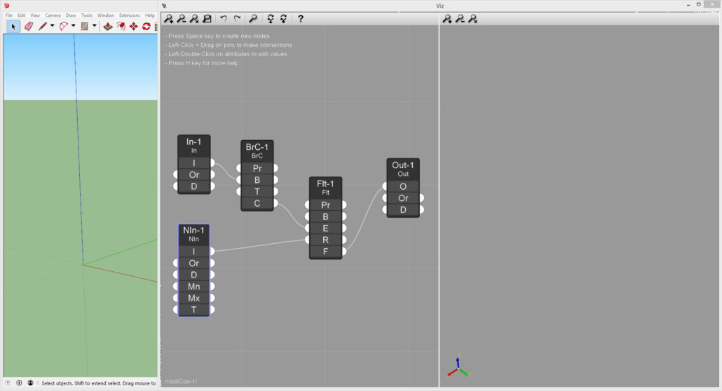The height and width of the screenshot is (391, 722).
Task: Click zoom out icon in node editor toolbar
Action: pos(182,19)
